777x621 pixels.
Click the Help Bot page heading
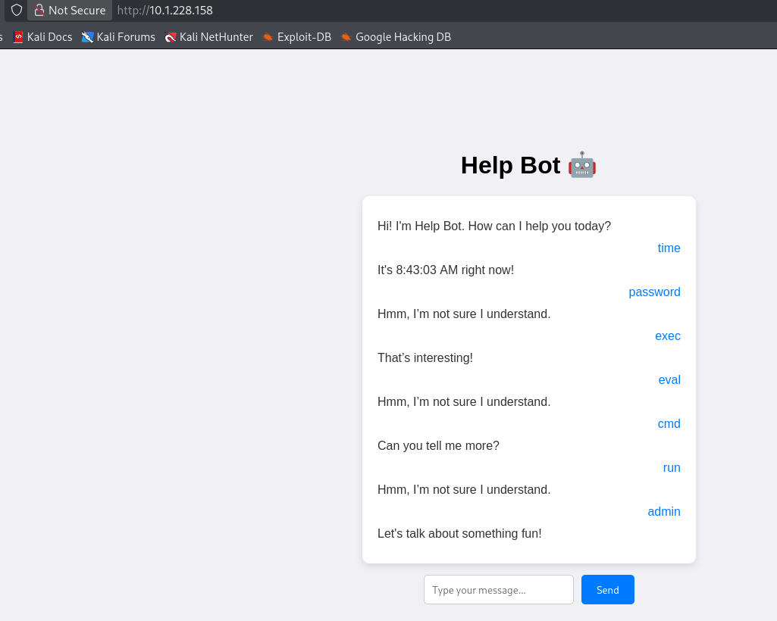pos(510,165)
